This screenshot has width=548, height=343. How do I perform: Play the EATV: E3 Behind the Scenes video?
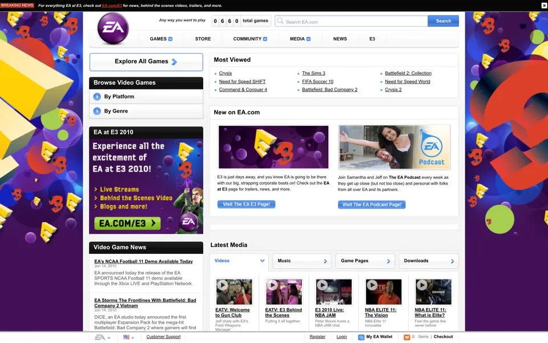tap(272, 285)
